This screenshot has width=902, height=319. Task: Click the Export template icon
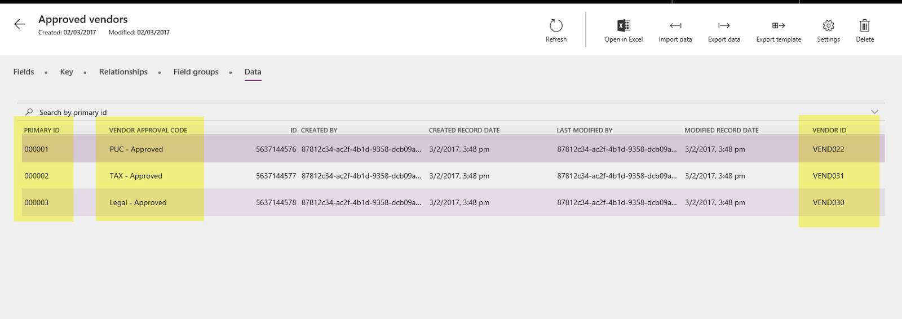(779, 26)
